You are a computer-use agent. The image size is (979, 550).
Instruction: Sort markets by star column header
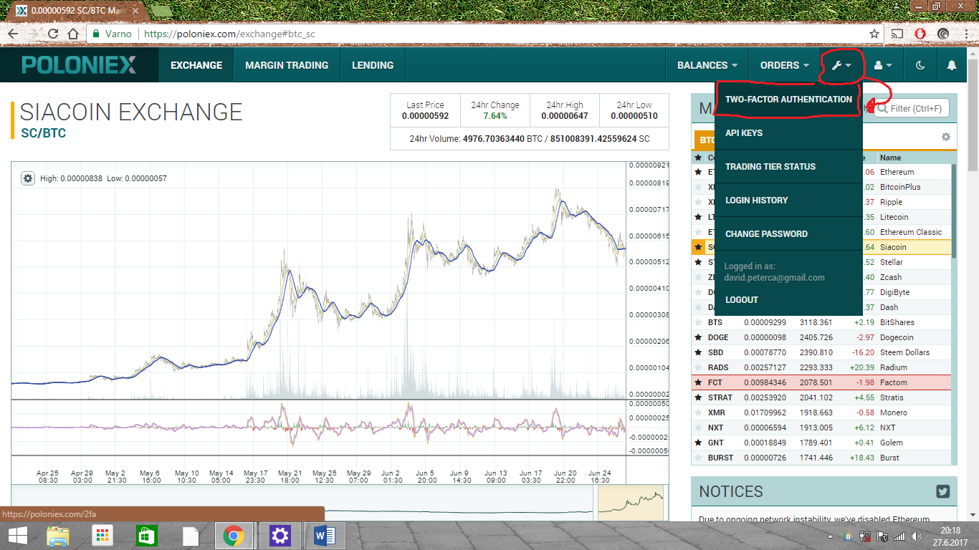[698, 158]
